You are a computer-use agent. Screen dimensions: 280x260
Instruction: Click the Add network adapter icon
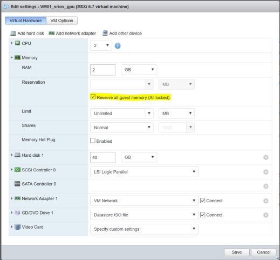(52, 34)
